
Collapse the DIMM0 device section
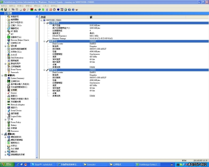44,41
